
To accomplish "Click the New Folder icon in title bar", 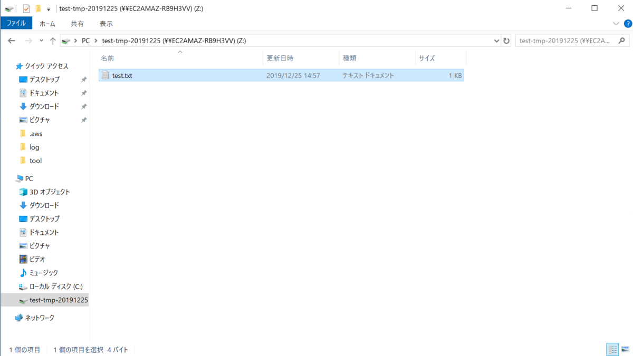I will tap(38, 8).
